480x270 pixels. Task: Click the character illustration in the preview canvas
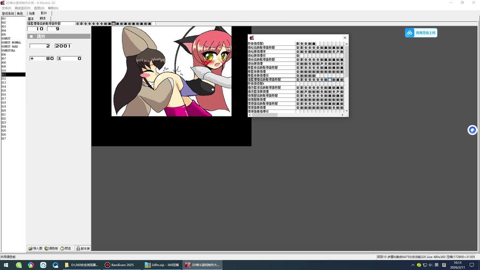tap(172, 71)
